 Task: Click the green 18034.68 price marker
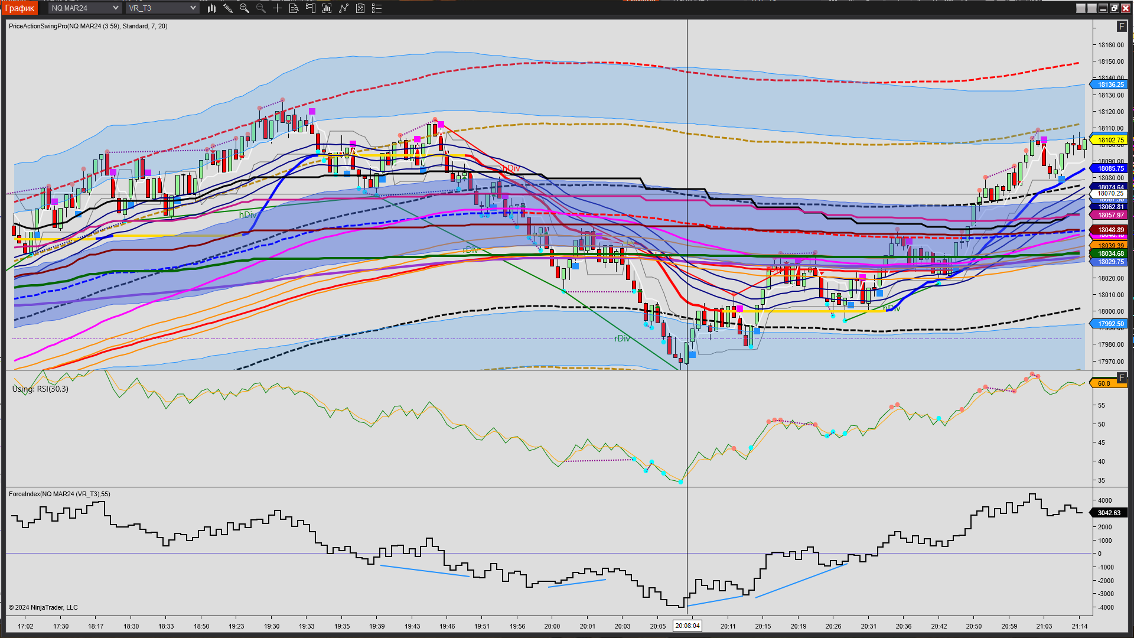tap(1110, 254)
